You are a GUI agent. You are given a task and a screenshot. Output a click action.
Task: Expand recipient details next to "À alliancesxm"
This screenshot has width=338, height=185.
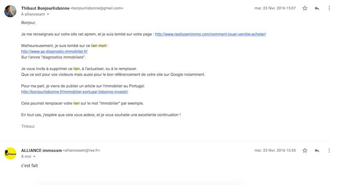pos(48,14)
